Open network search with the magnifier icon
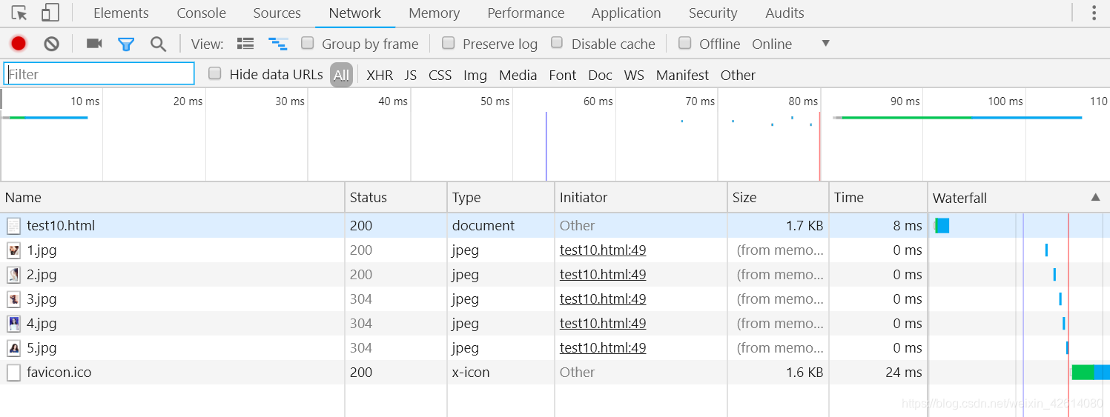Screen dimensions: 1110x417 pos(158,44)
